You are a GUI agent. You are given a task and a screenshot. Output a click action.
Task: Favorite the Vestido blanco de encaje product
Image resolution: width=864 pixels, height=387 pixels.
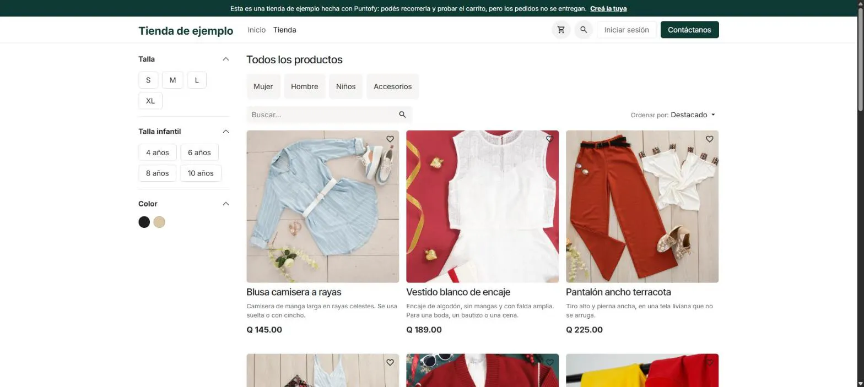[x=550, y=139]
